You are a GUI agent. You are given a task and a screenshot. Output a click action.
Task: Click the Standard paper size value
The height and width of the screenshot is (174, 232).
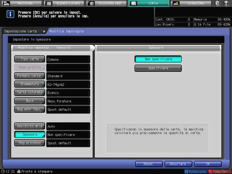[68, 76]
